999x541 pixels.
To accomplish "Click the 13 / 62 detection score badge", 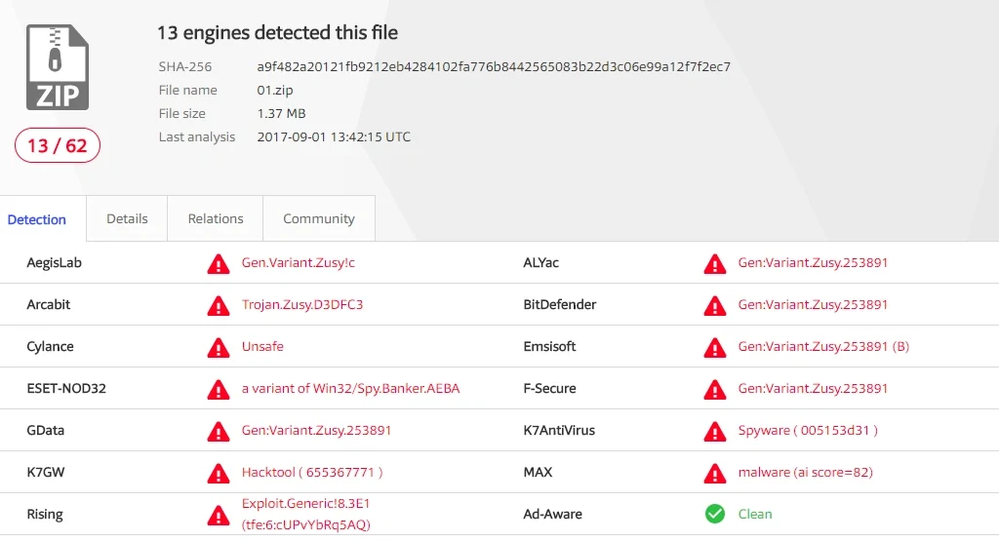I will (58, 145).
